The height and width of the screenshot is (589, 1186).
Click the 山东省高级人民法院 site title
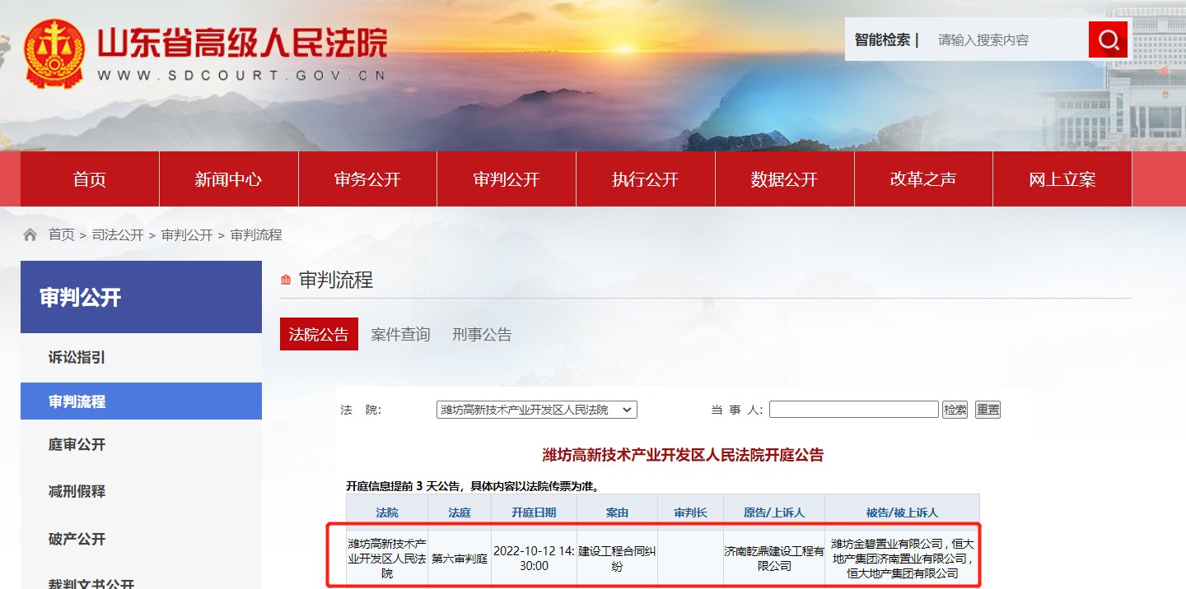(242, 41)
